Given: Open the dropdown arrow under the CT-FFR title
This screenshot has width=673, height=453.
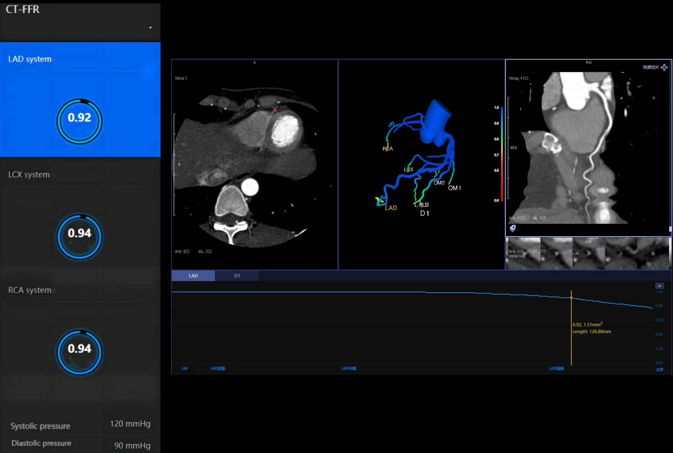Looking at the screenshot, I should pyautogui.click(x=150, y=28).
